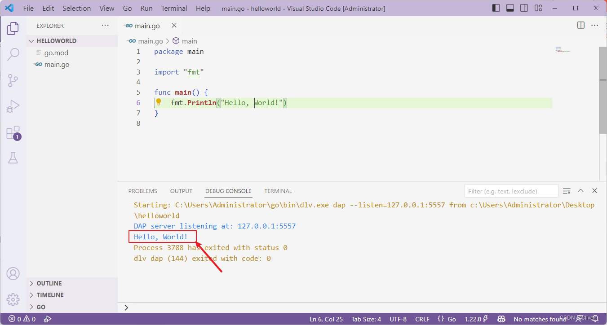The height and width of the screenshot is (325, 607).
Task: Open the customize layout icon
Action: (x=538, y=8)
